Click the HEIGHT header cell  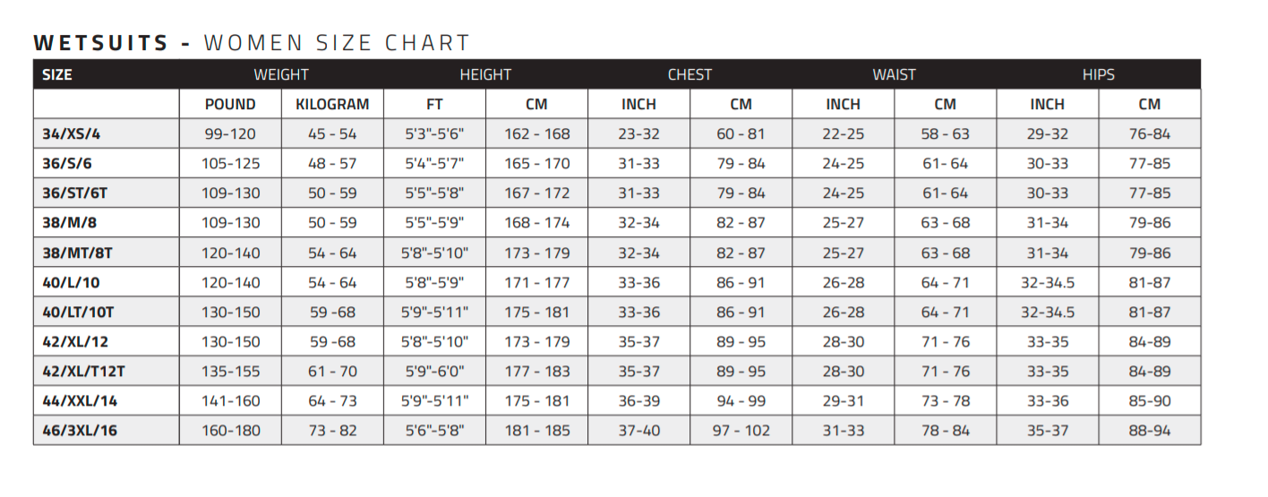coord(485,75)
